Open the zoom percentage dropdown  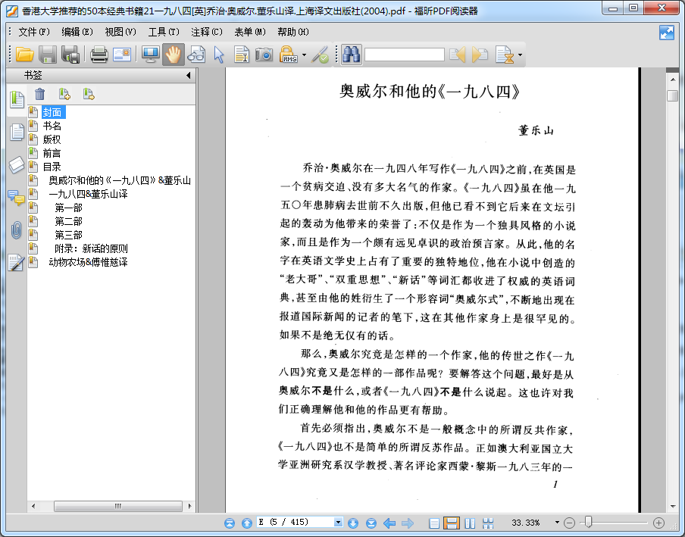[x=556, y=522]
